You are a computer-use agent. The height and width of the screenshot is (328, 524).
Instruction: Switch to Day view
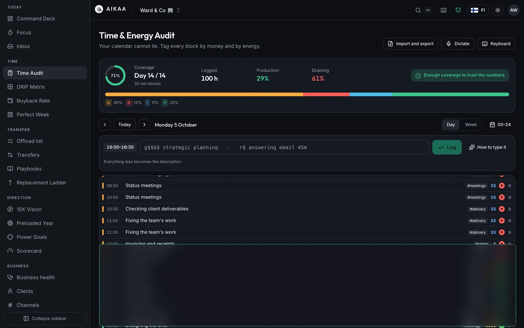tap(451, 125)
